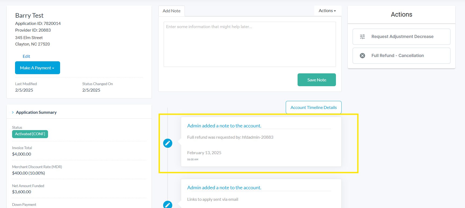
Task: Select Application ID: 7820014 text
Action: click(38, 24)
